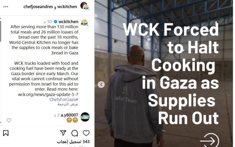This screenshot has width=235, height=147.
Task: Open the wckitchen username in the header
Action: [67, 7]
